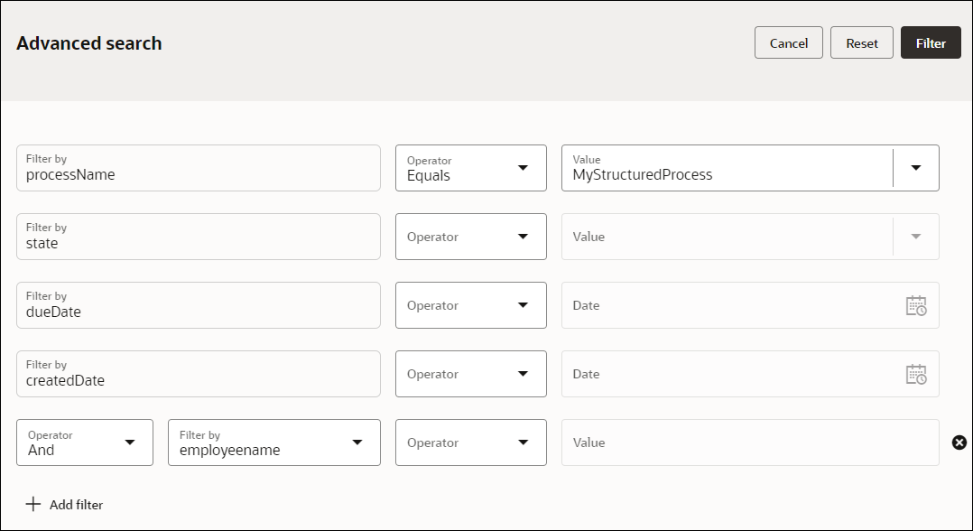The width and height of the screenshot is (973, 531).
Task: Click the processName Filter by field
Action: tap(199, 168)
